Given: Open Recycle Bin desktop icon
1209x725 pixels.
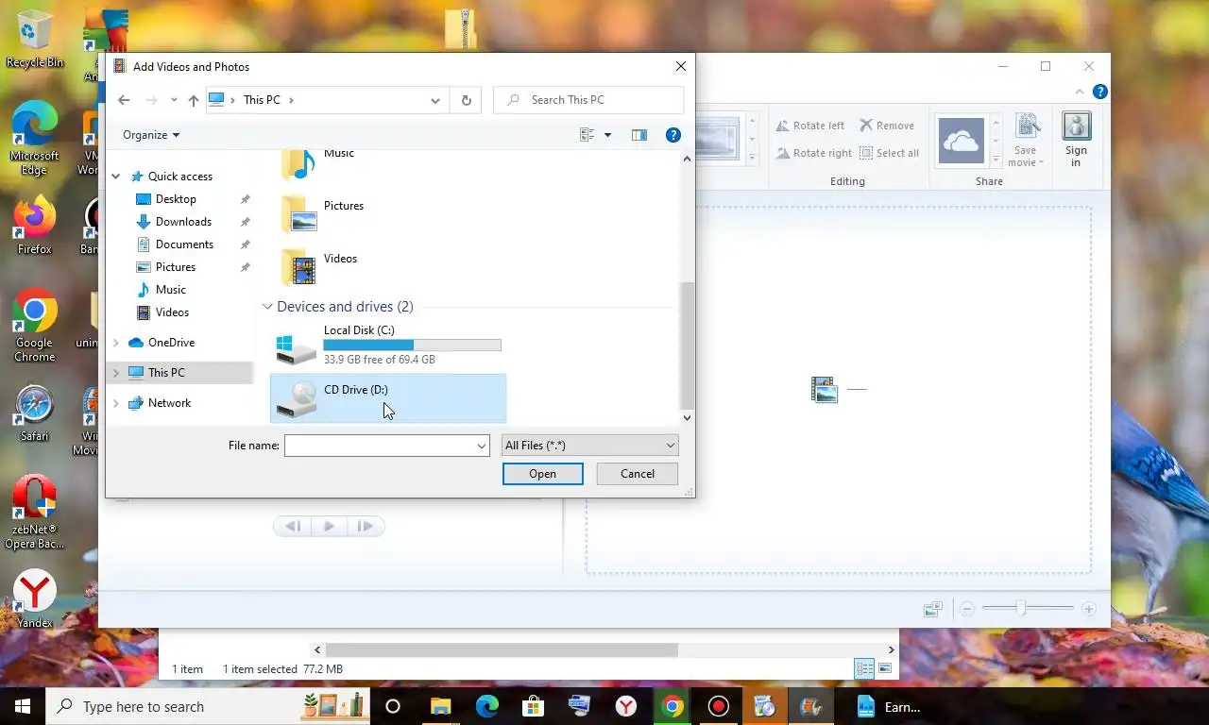Looking at the screenshot, I should pos(35,40).
